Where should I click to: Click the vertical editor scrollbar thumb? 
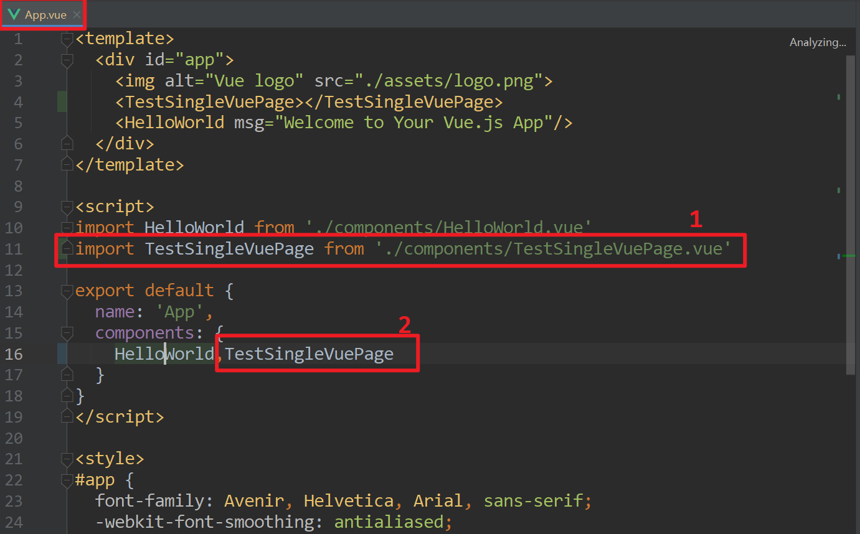coord(851,215)
